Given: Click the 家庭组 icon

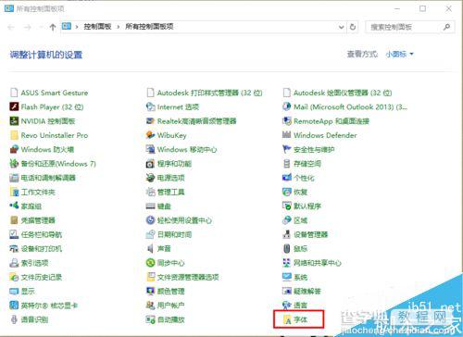Looking at the screenshot, I should [14, 206].
